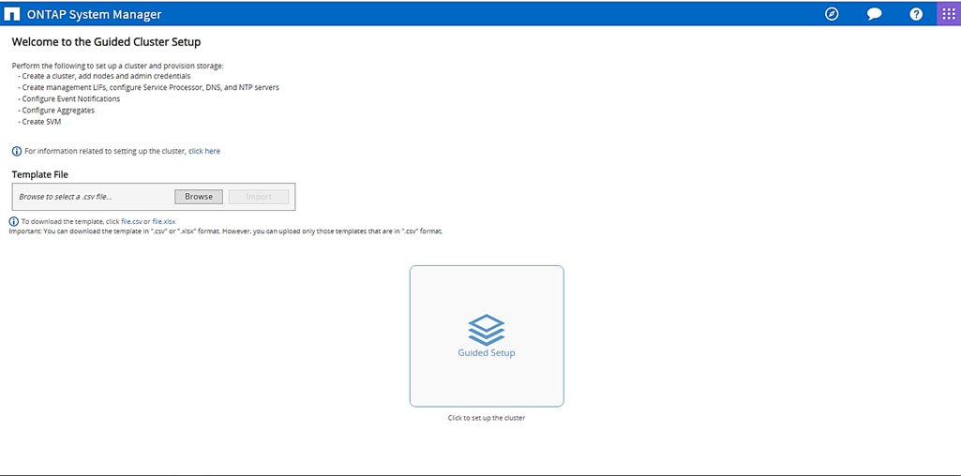Click the 'Template File' heading
The width and height of the screenshot is (961, 476).
coord(39,174)
